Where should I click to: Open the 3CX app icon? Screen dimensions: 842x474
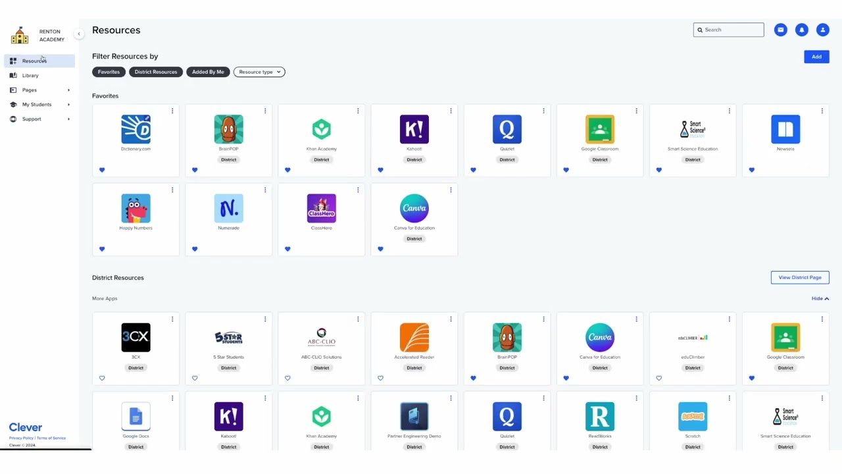click(x=136, y=337)
